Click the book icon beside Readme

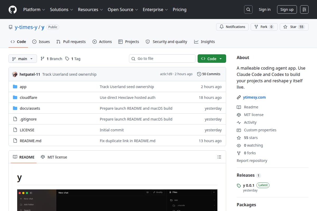pyautogui.click(x=239, y=107)
